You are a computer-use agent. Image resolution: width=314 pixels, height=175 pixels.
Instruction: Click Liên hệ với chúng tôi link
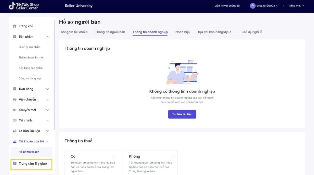coord(227,6)
